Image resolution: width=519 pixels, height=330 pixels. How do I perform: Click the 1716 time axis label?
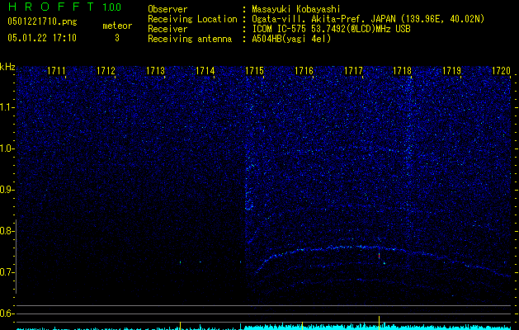click(304, 71)
